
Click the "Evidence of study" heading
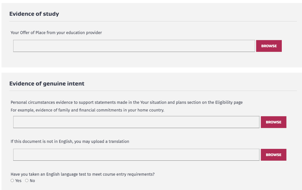pyautogui.click(x=34, y=14)
